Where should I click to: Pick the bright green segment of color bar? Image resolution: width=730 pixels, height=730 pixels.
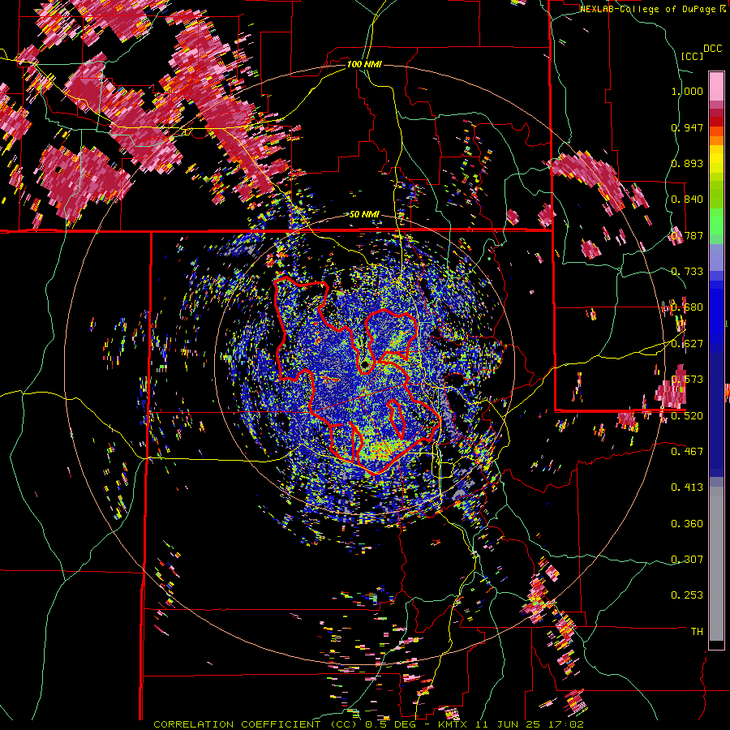coord(716,221)
